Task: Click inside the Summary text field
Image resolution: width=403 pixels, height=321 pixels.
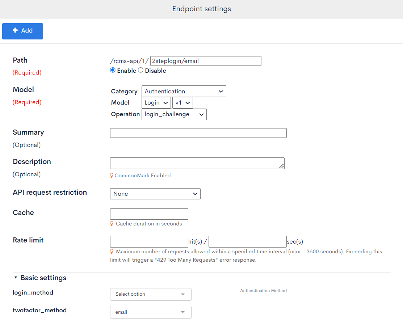Action: click(198, 133)
